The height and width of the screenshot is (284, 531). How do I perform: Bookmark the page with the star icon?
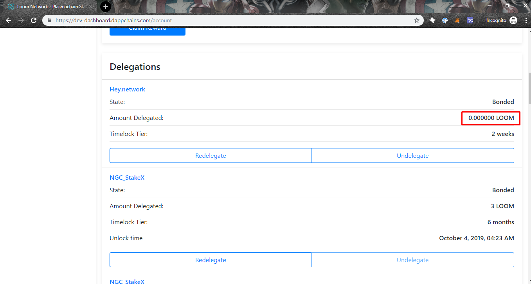(x=416, y=20)
